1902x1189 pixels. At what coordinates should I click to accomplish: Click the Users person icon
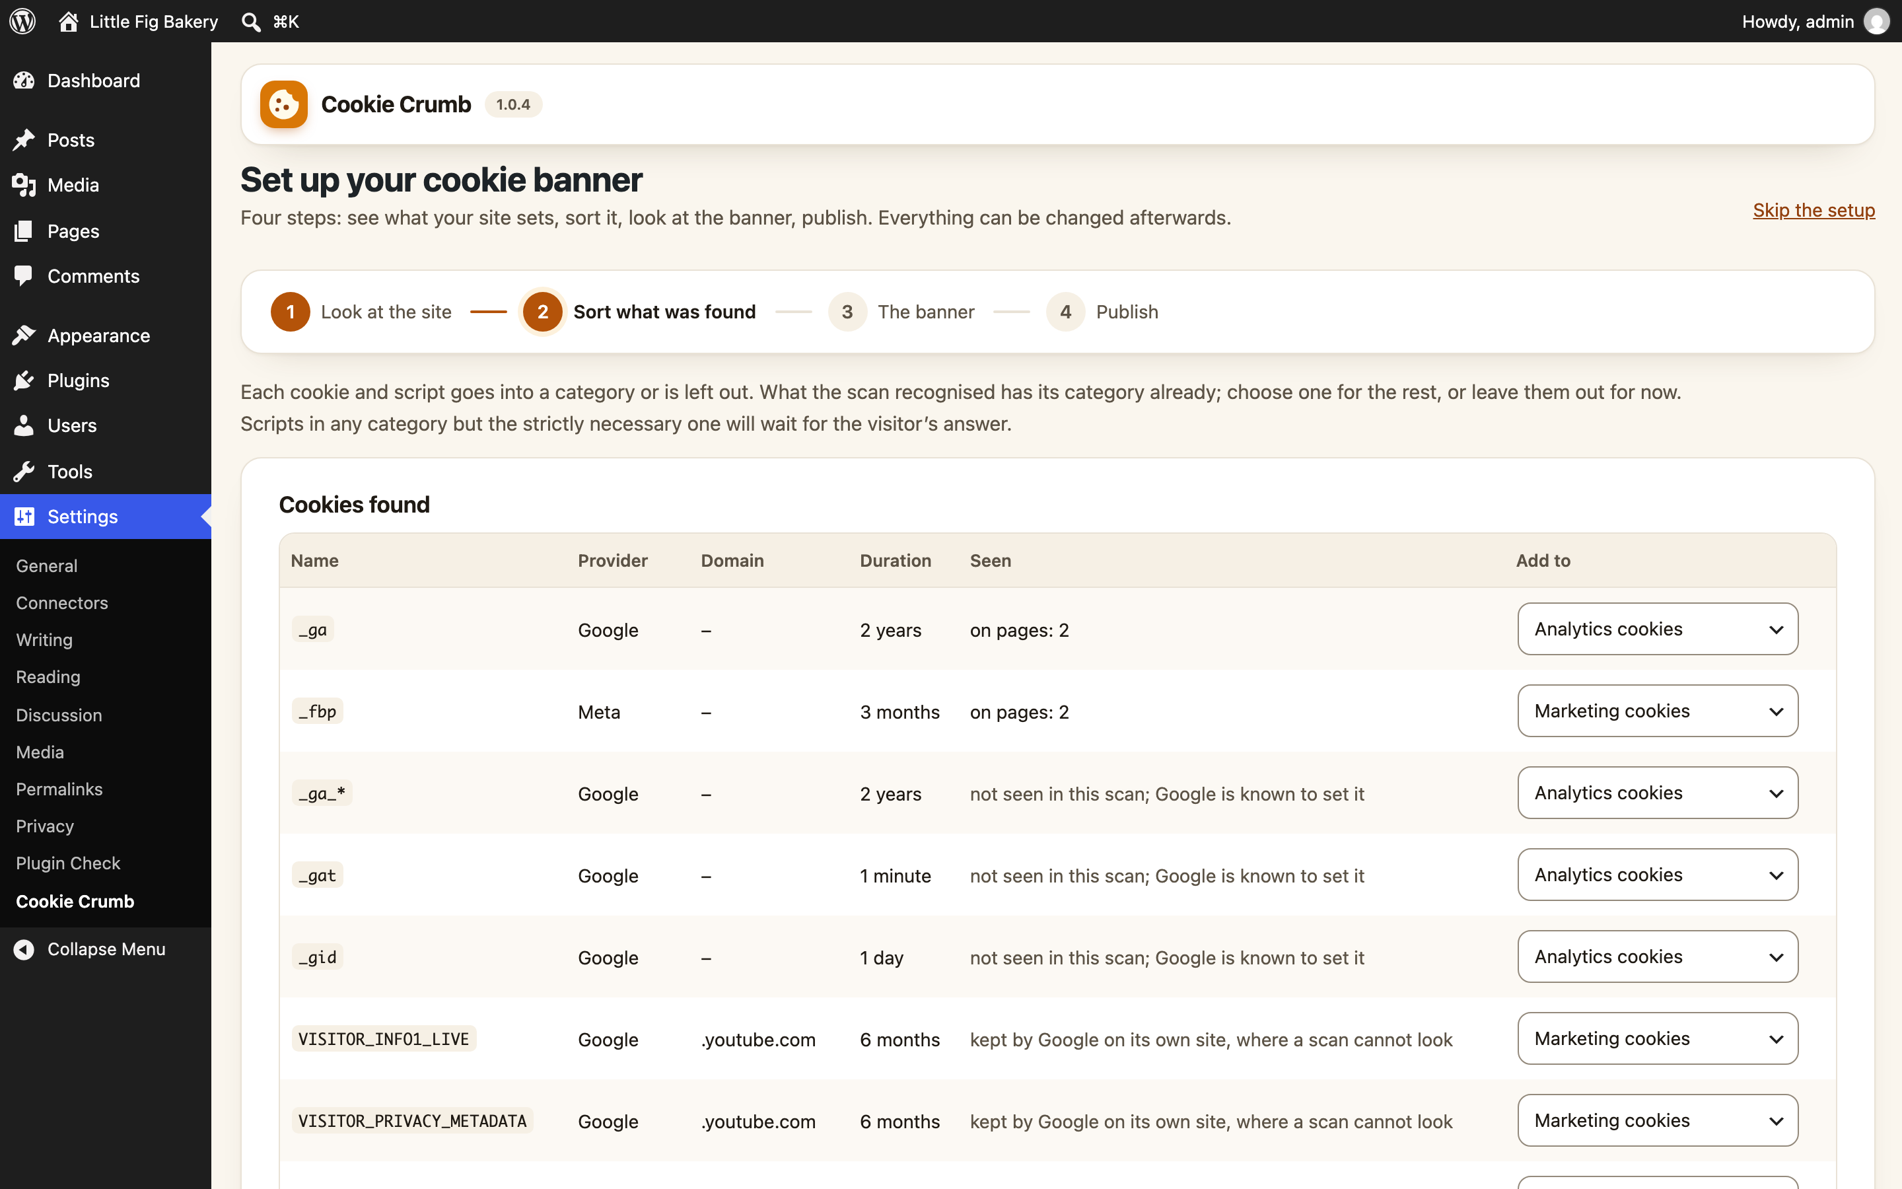[24, 425]
